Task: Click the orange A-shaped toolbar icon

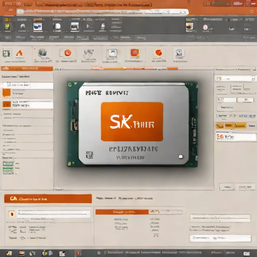Action: [20, 53]
